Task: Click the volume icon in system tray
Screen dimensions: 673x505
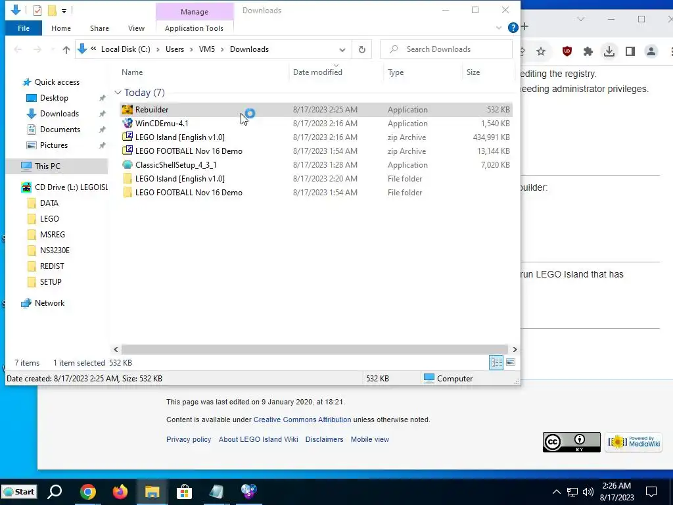Action: point(588,492)
